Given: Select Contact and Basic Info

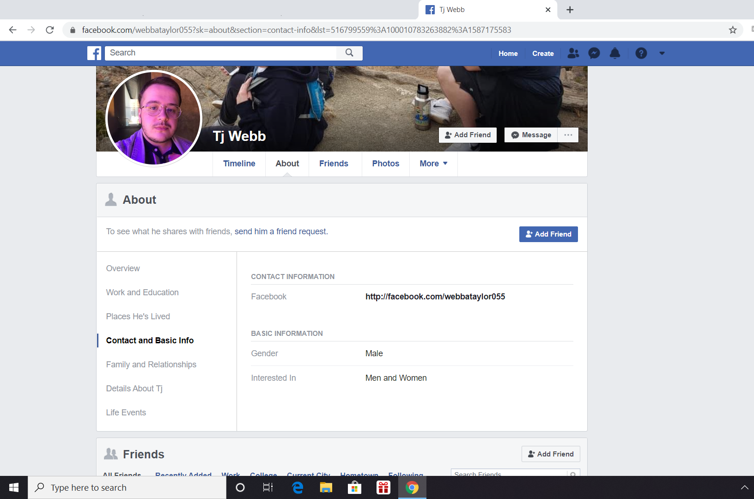Looking at the screenshot, I should pyautogui.click(x=150, y=341).
